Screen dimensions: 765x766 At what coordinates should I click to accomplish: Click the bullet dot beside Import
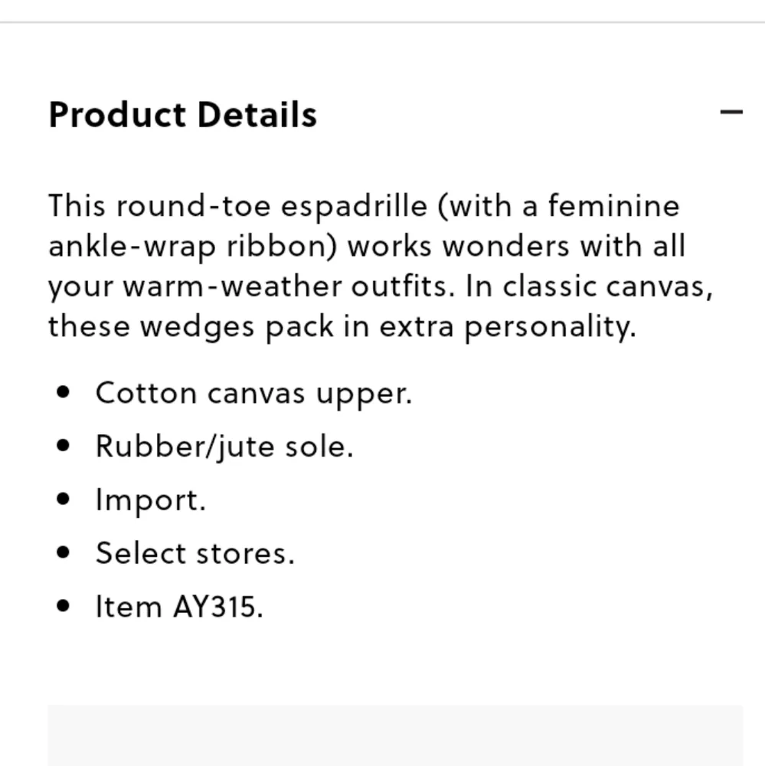63,499
